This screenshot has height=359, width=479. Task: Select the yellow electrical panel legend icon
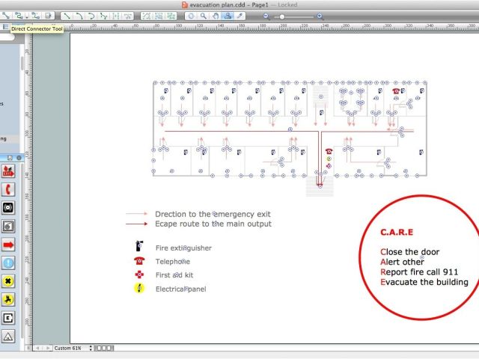[x=138, y=288]
